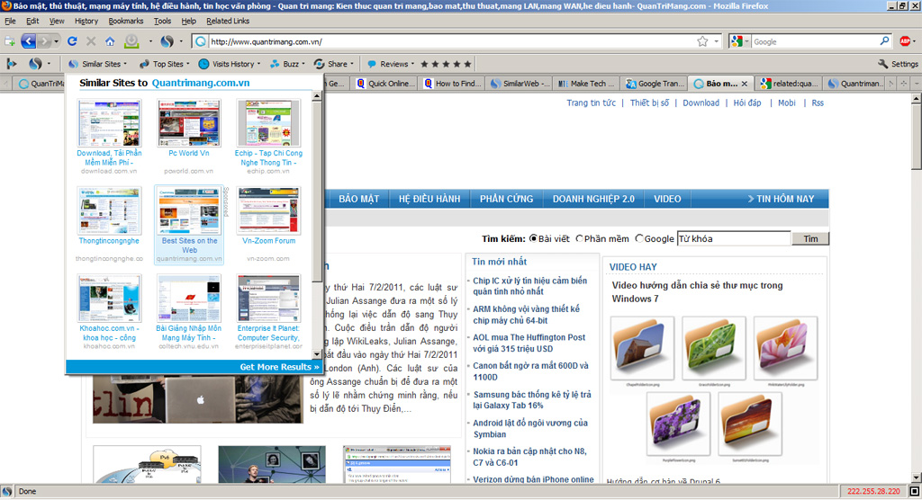Select the Bài viết search radio button
The height and width of the screenshot is (500, 922).
(x=533, y=238)
